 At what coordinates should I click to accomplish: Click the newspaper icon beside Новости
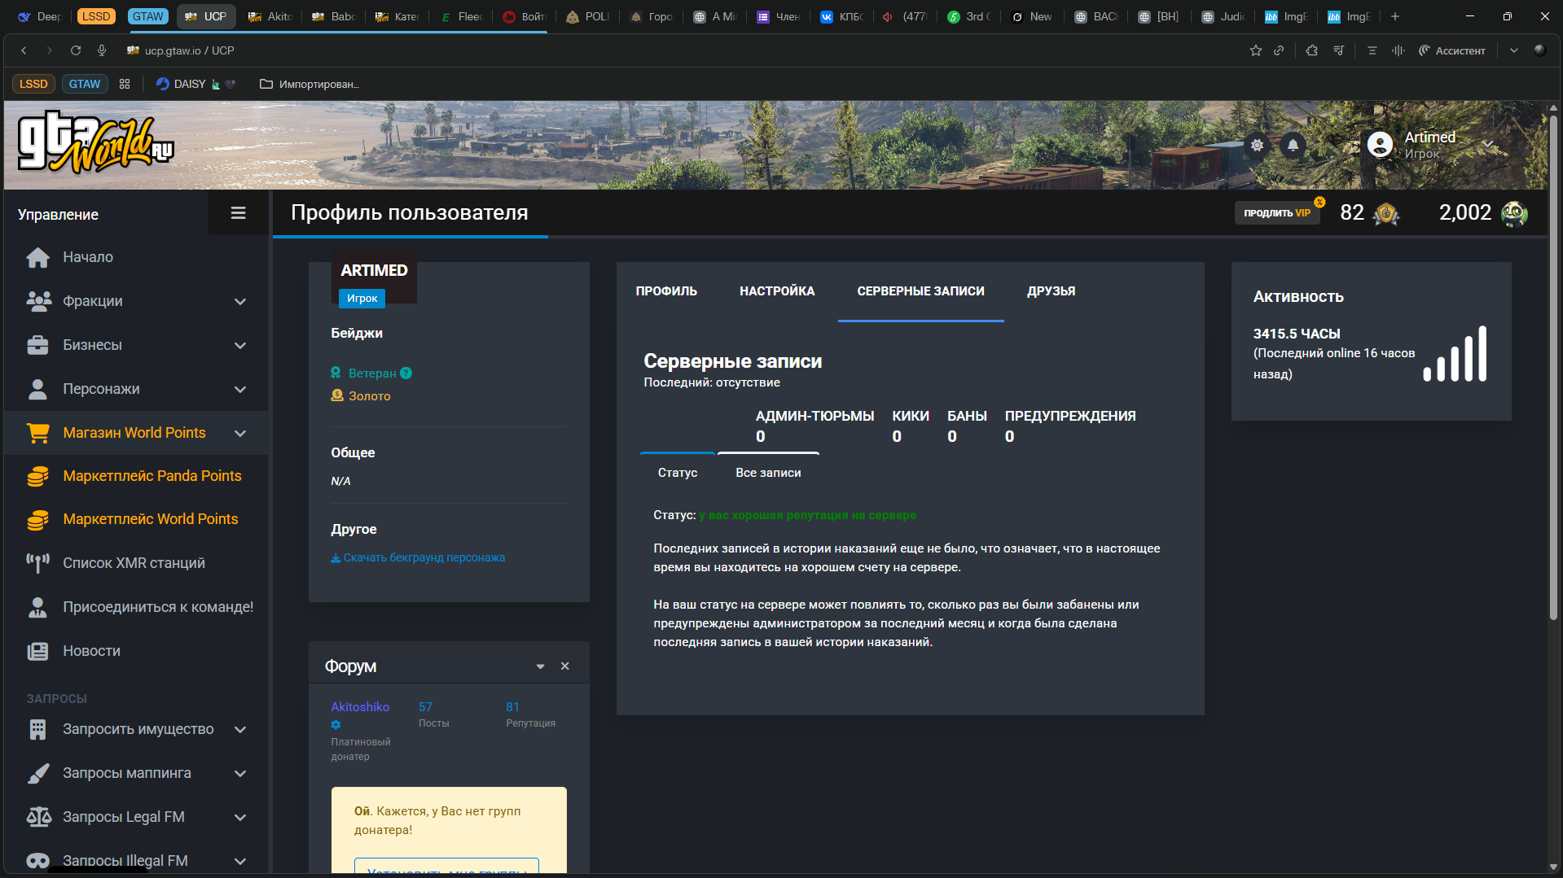(37, 651)
